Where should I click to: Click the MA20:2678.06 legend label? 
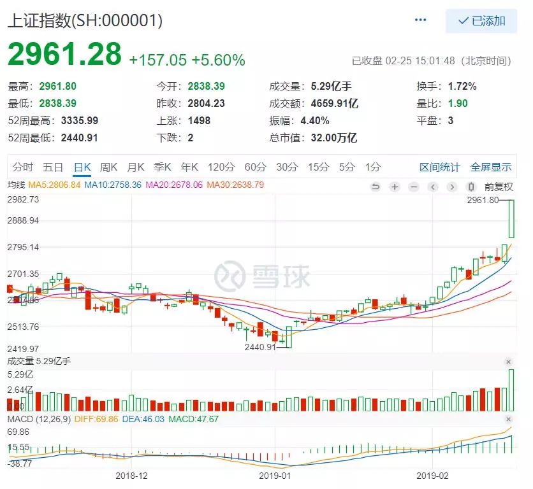pyautogui.click(x=174, y=185)
